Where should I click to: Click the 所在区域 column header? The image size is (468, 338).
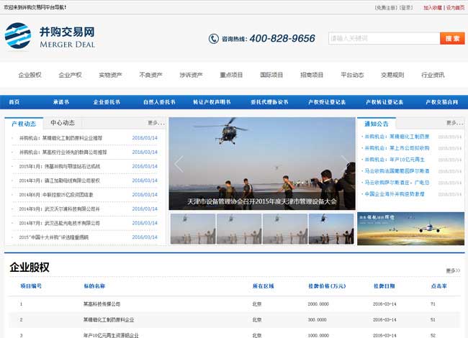[264, 286]
